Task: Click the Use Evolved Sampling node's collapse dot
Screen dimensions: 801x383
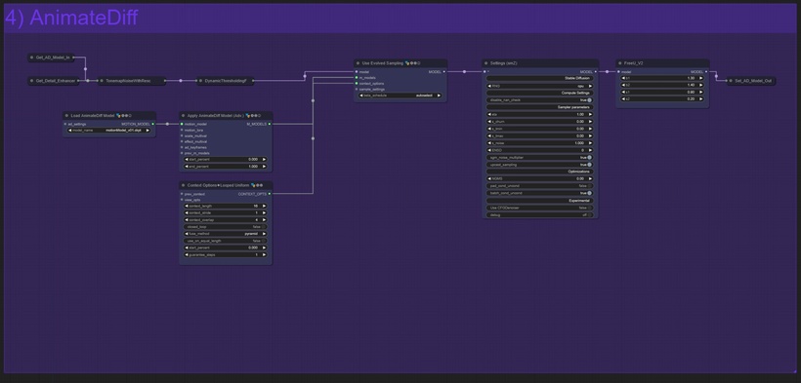Action: click(x=358, y=63)
